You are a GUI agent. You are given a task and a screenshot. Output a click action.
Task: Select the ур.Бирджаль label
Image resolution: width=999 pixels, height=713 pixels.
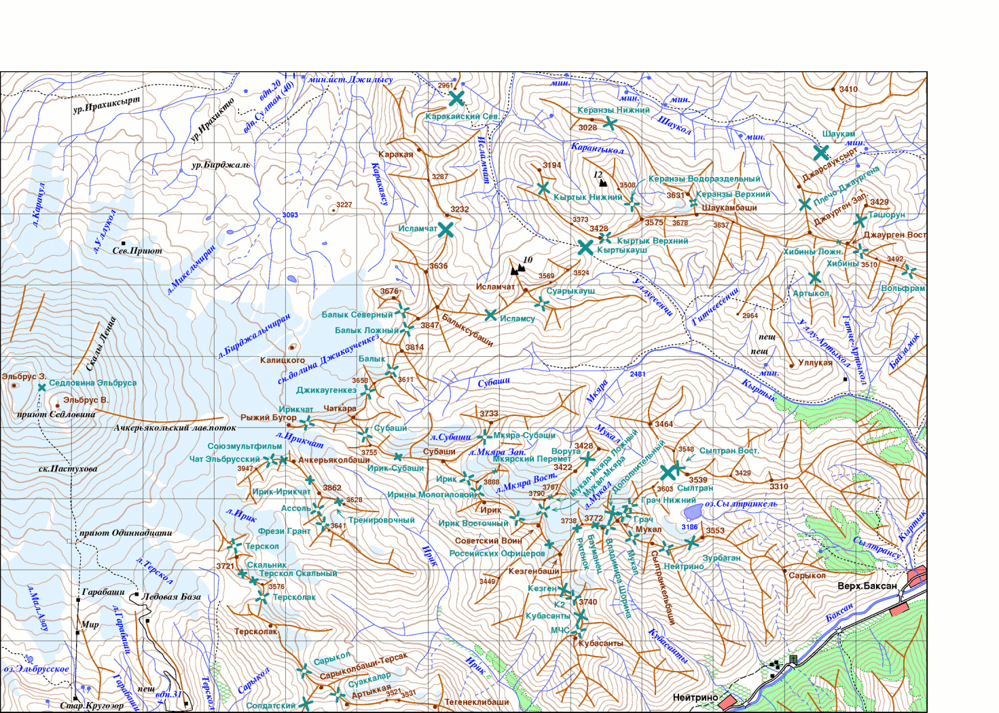[221, 165]
